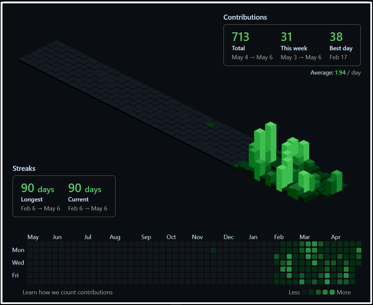This screenshot has width=373, height=305.
Task: Click the 90 days value above Current
Action: (85, 188)
